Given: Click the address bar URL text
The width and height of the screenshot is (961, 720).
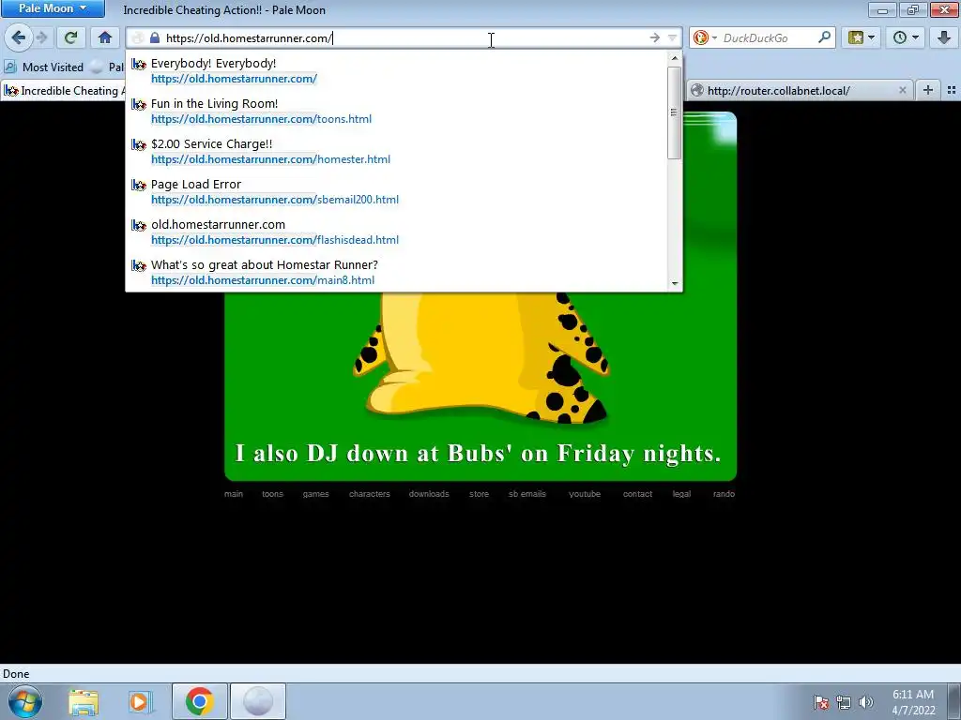Looking at the screenshot, I should [248, 37].
